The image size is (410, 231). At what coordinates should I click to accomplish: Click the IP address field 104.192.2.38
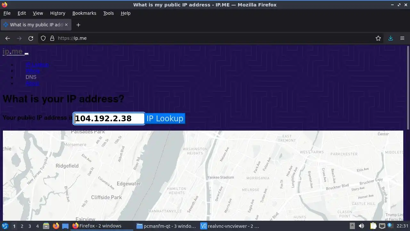(109, 118)
